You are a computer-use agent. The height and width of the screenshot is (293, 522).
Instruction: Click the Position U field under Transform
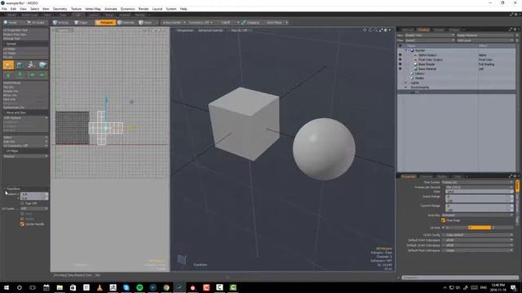[34, 194]
